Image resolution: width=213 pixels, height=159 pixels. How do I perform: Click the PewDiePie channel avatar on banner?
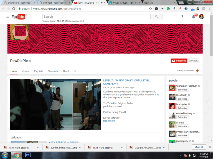(x=20, y=32)
